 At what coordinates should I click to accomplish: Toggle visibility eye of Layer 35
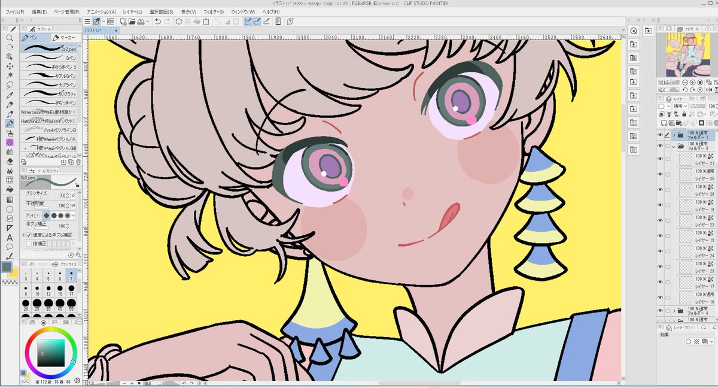tap(660, 175)
